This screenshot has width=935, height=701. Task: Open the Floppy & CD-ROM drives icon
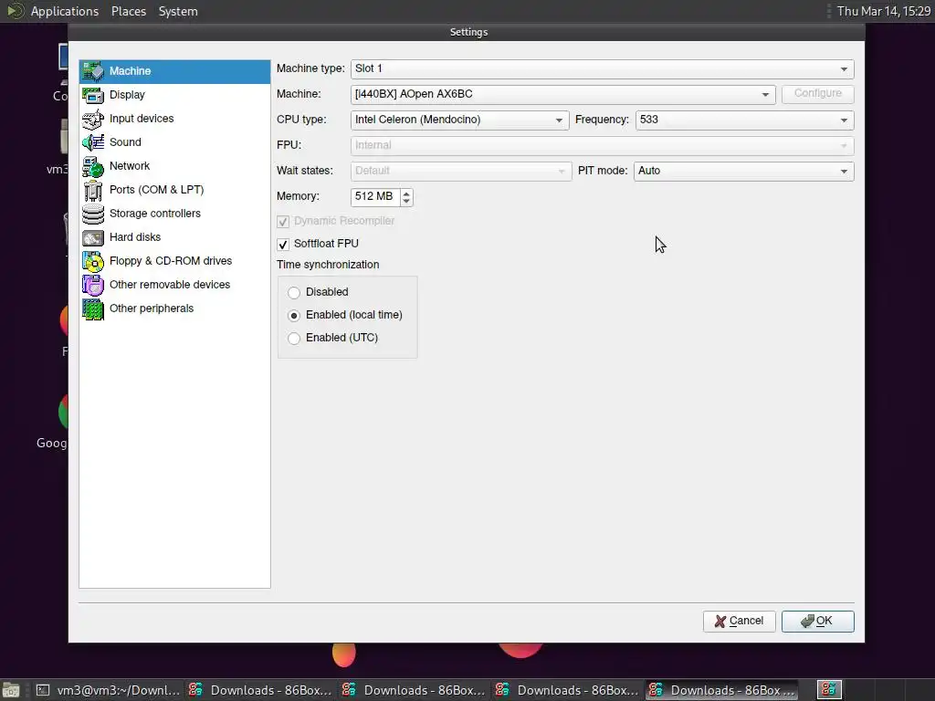tap(93, 261)
